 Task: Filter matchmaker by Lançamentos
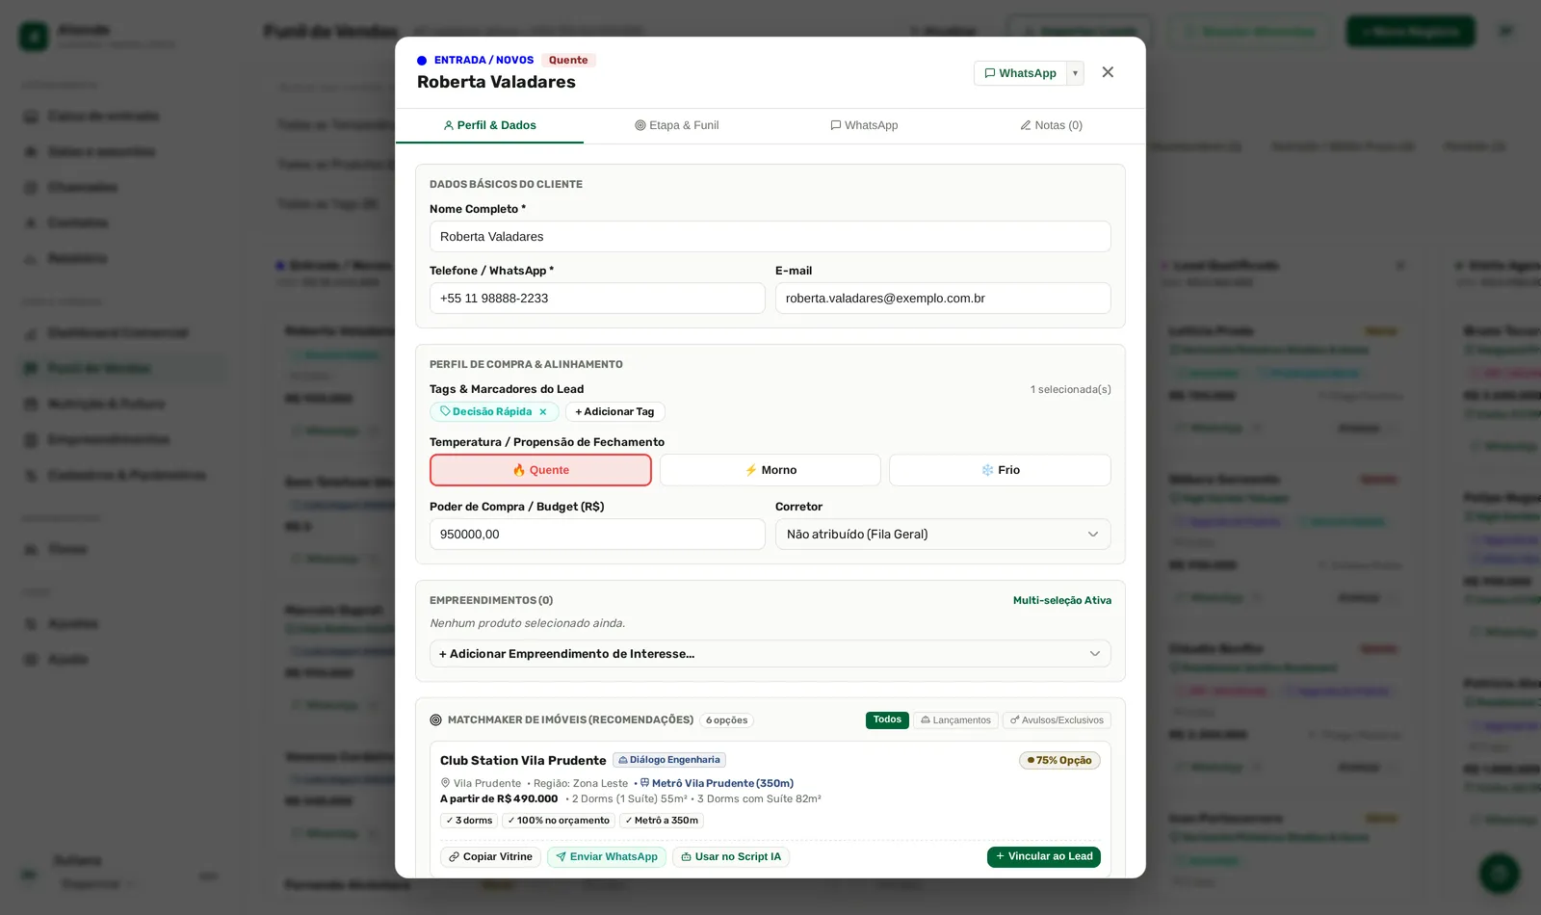click(x=955, y=720)
